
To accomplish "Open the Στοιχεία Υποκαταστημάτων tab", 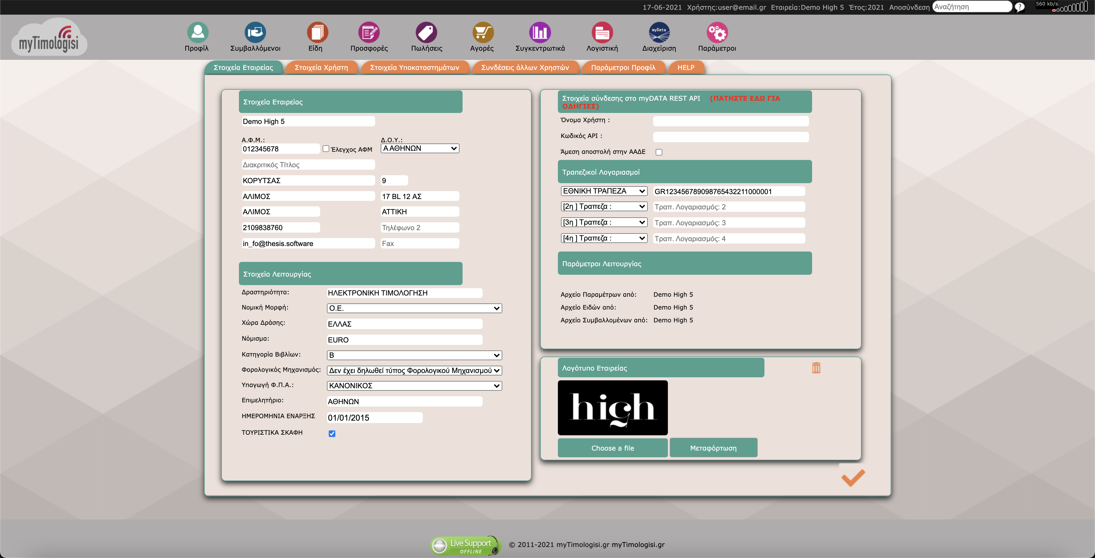I will pos(415,67).
